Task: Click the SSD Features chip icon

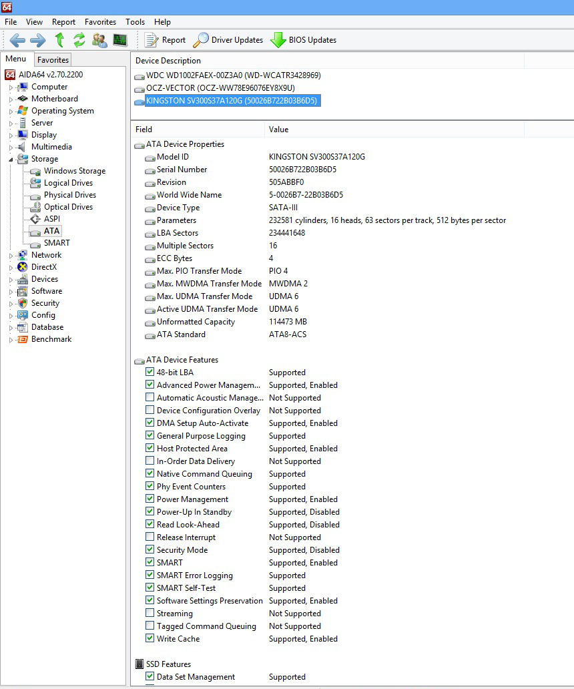Action: [139, 664]
